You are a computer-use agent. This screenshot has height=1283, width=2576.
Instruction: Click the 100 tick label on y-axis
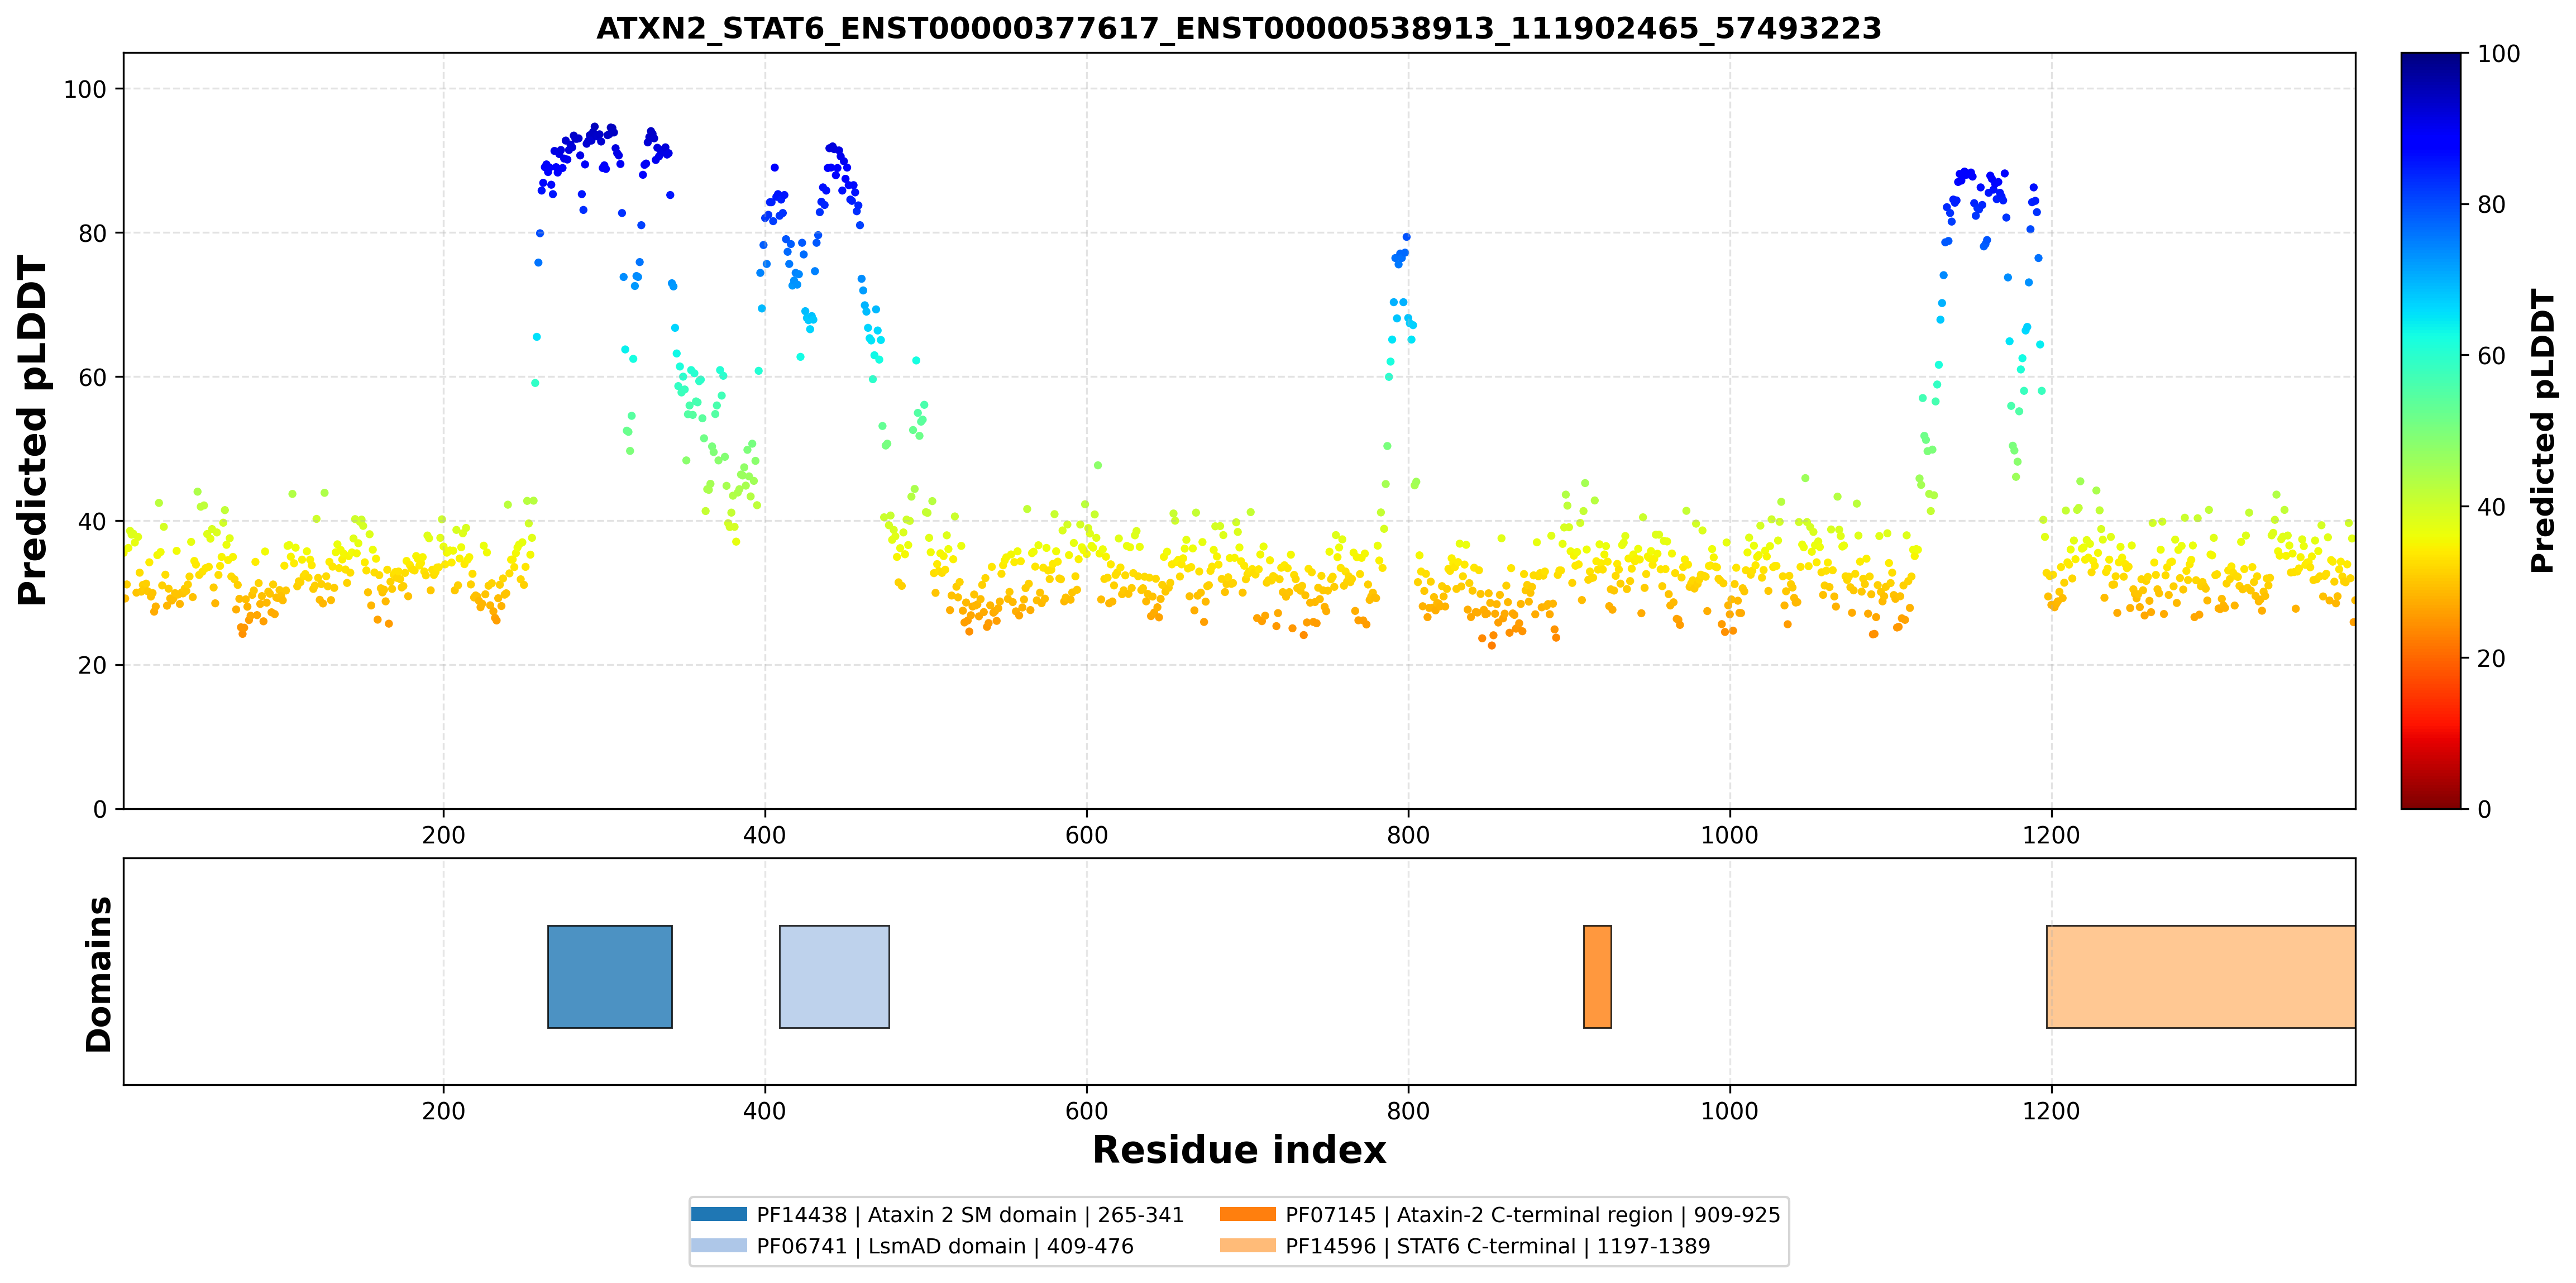(x=85, y=89)
